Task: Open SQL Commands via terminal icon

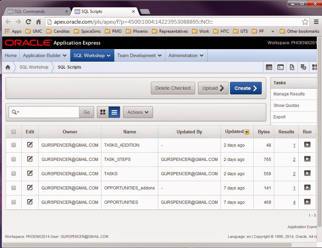Action: coord(281,67)
